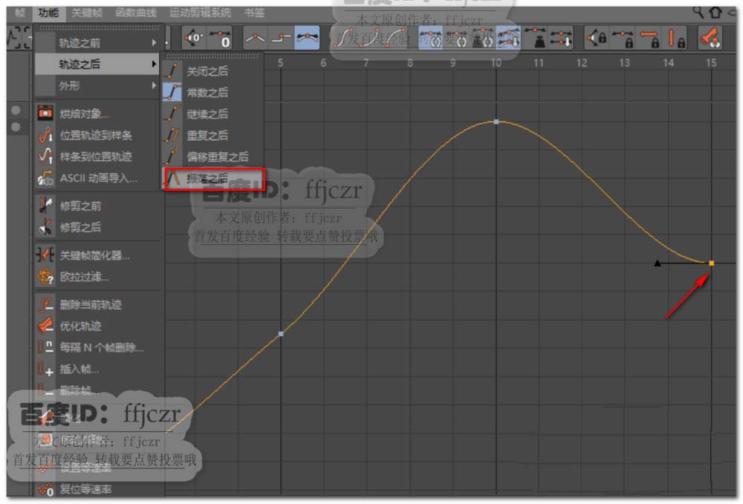This screenshot has height=504, width=743.
Task: Choose 重复之后 from the submenu
Action: point(212,135)
